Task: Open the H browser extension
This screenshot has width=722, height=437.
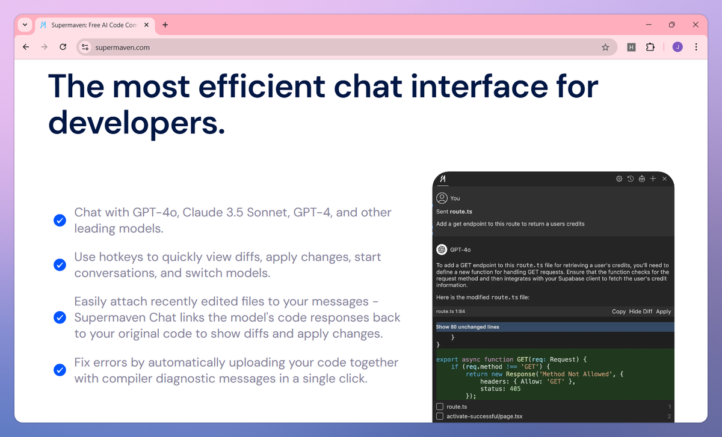Action: point(631,47)
